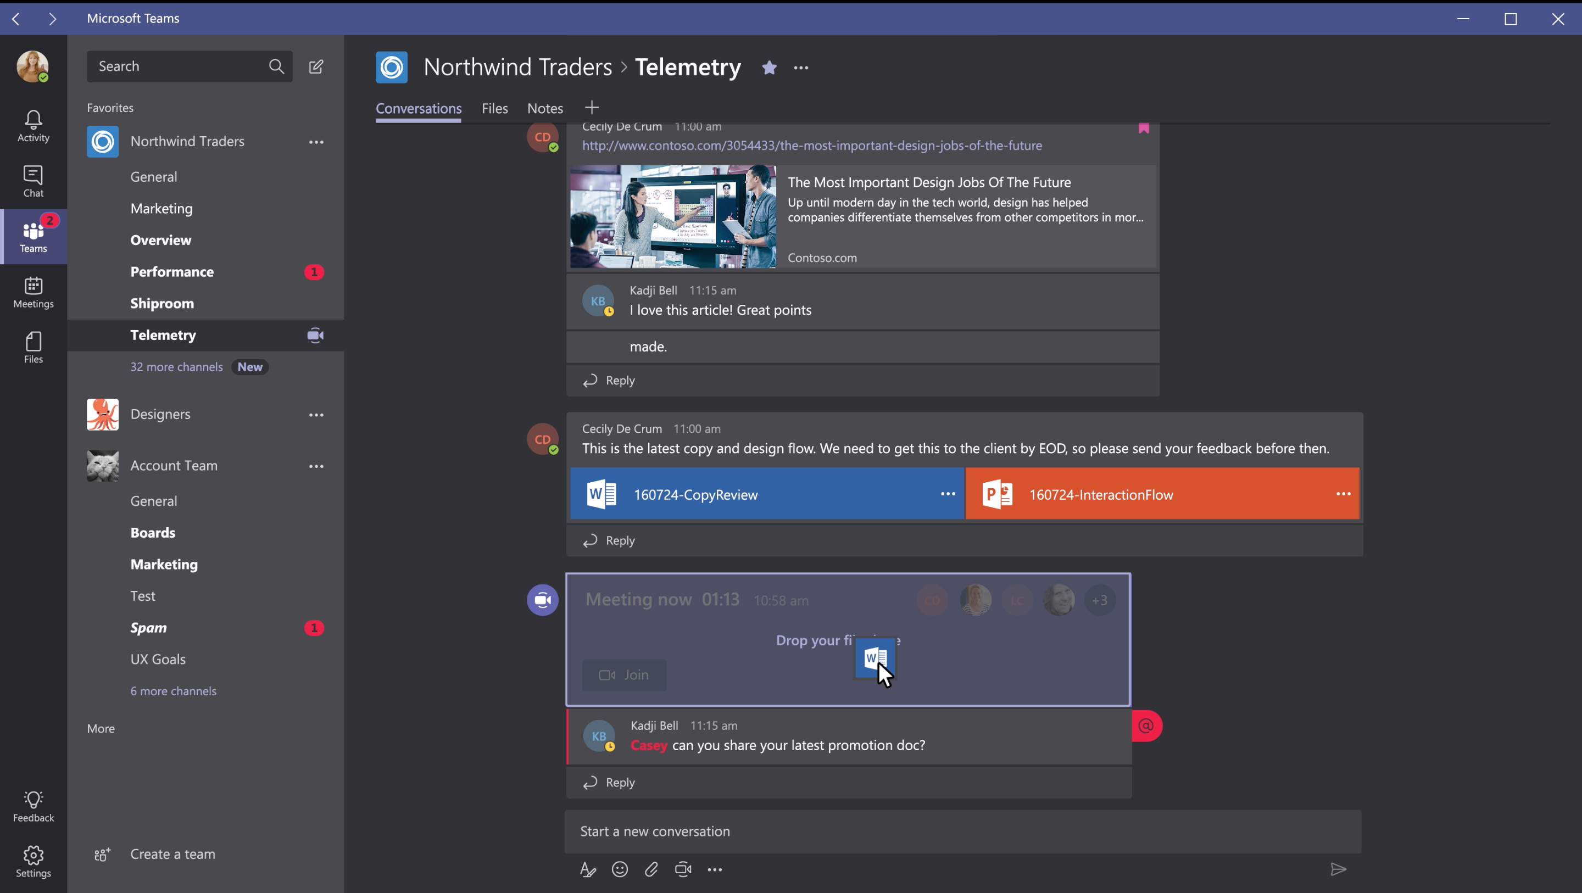Click the user profile avatar
The height and width of the screenshot is (893, 1582).
click(x=32, y=66)
